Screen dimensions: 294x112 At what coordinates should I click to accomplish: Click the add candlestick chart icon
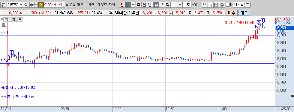[205, 5]
